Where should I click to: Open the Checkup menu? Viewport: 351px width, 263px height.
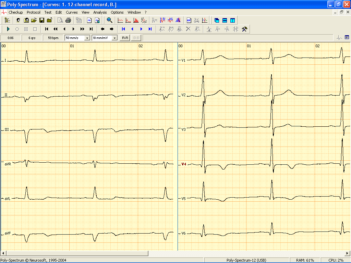point(16,12)
